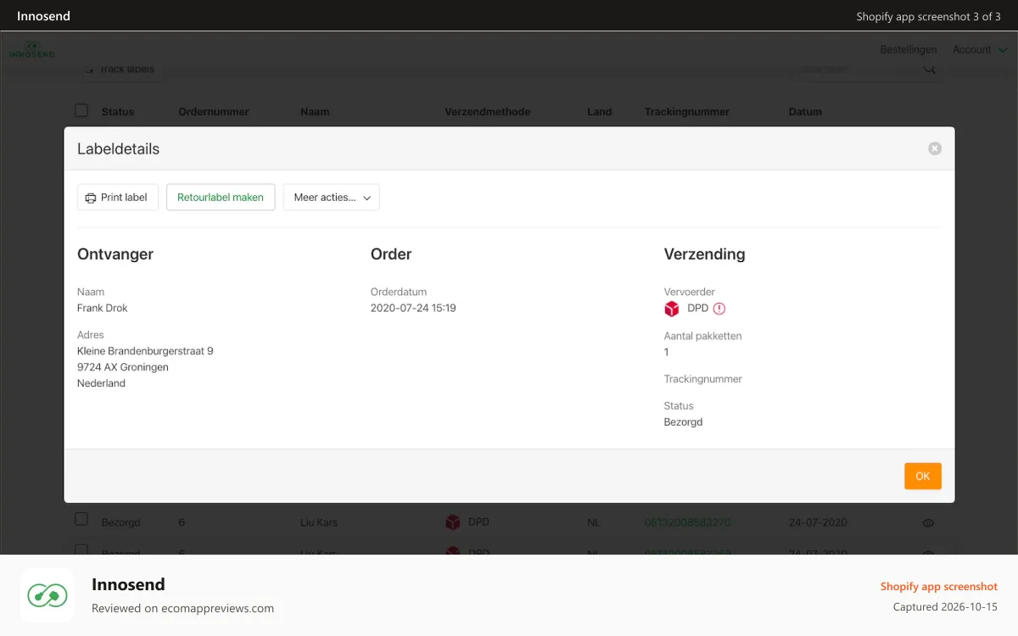Sort by the Trackingnummer column header
The height and width of the screenshot is (636, 1018).
687,112
